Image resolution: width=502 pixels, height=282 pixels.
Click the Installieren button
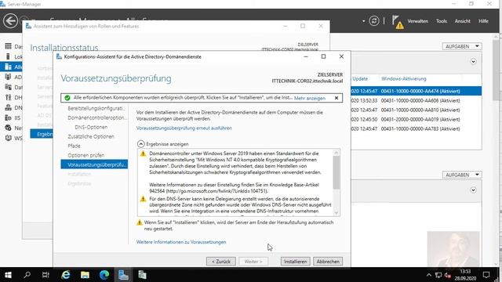click(x=295, y=261)
